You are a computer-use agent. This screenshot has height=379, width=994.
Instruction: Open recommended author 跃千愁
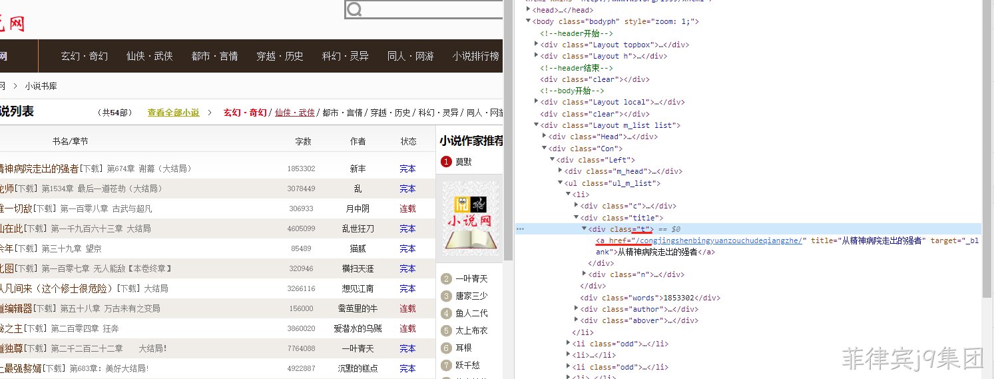(467, 365)
